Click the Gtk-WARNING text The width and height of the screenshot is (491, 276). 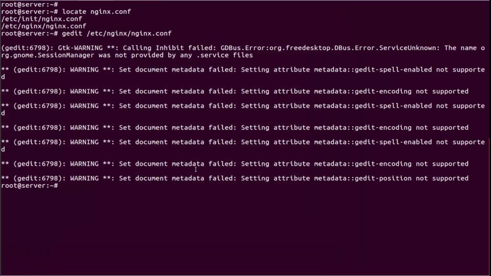pos(80,48)
